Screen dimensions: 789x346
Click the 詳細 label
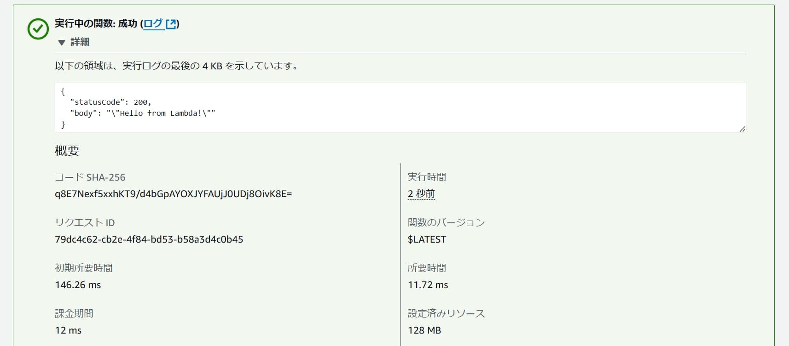[x=80, y=42]
